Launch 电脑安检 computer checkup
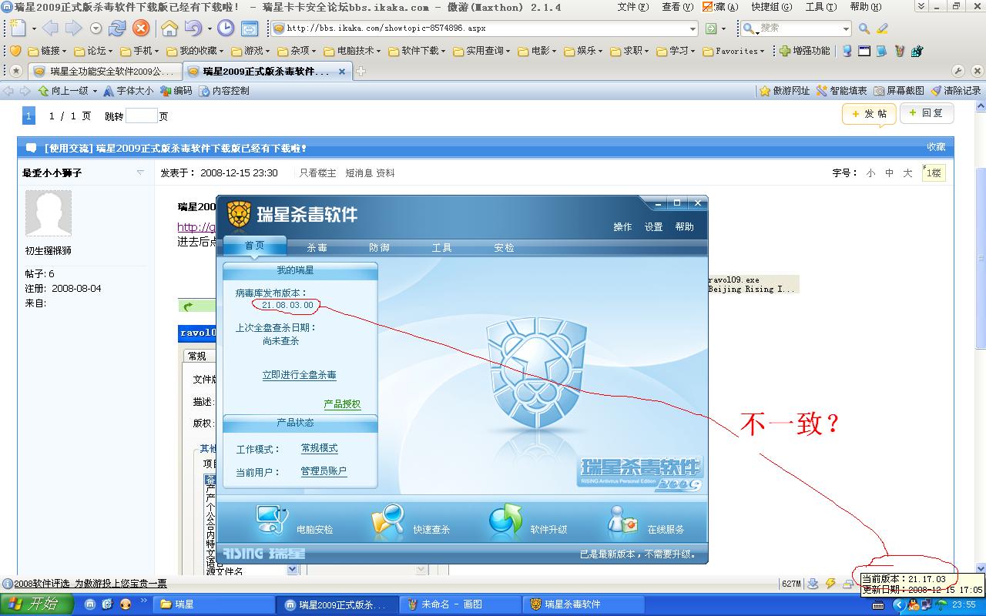Screen dimensions: 986x616 [294, 522]
